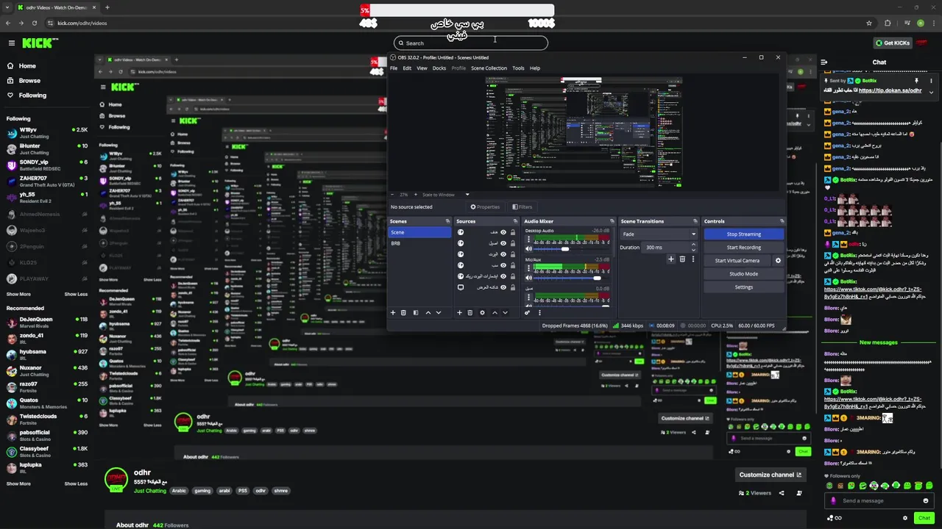Delete selected source with the Sources trash icon
Viewport: 942px width, 529px height.
pyautogui.click(x=470, y=312)
